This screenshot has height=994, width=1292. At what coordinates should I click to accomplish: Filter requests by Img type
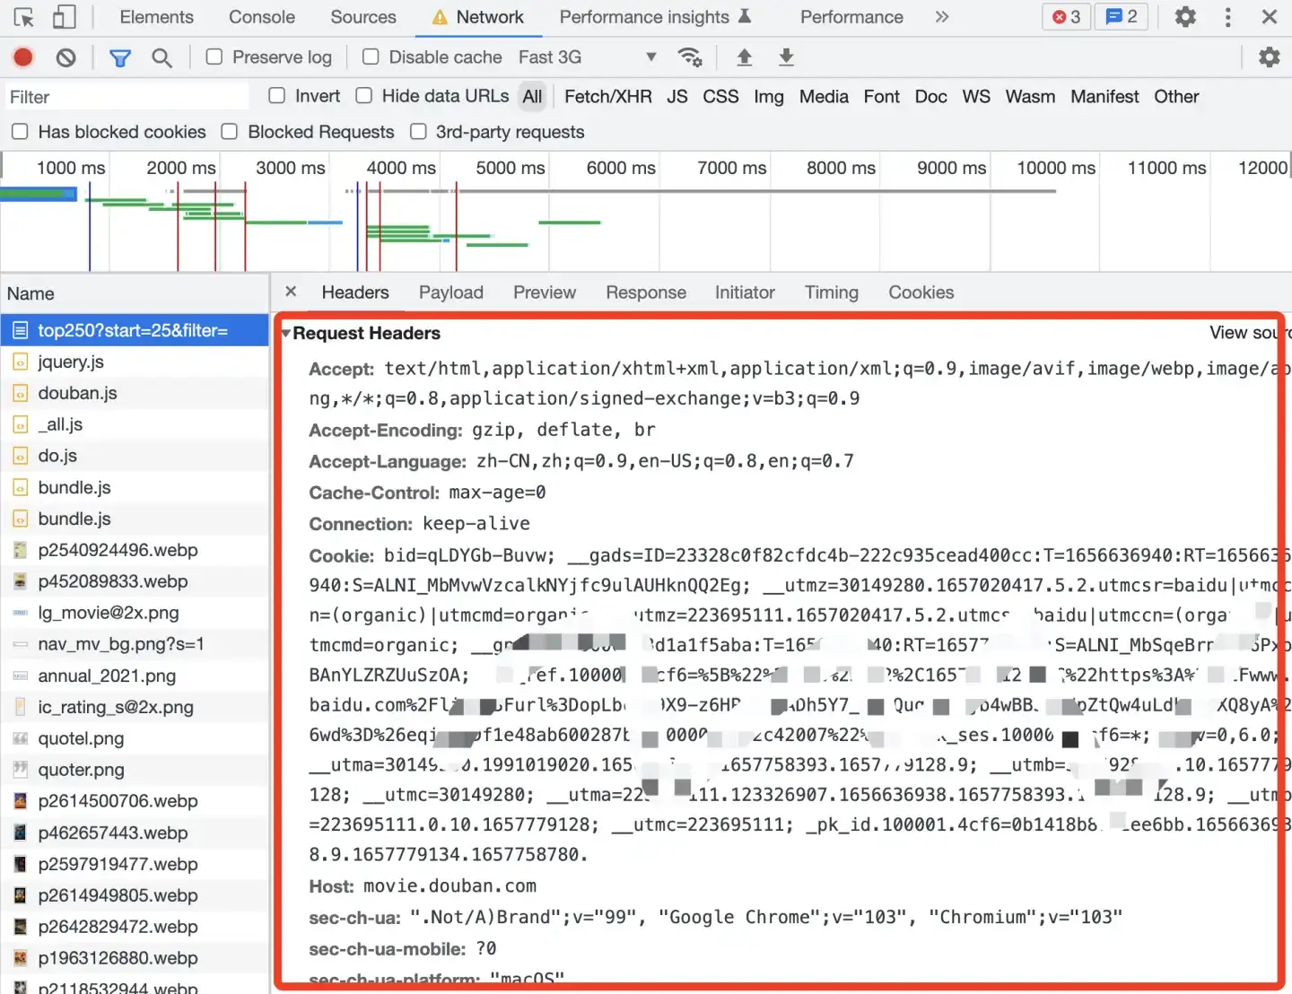[x=769, y=96]
